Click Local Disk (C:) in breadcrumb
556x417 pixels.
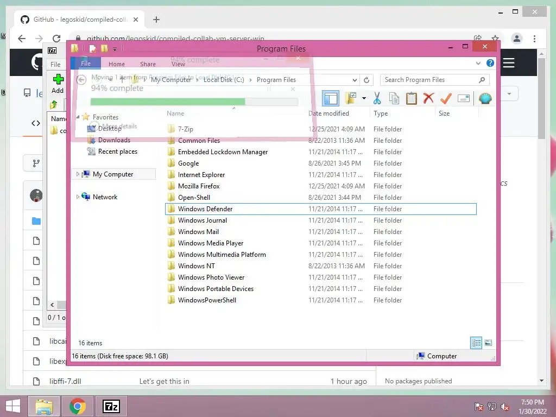click(224, 80)
